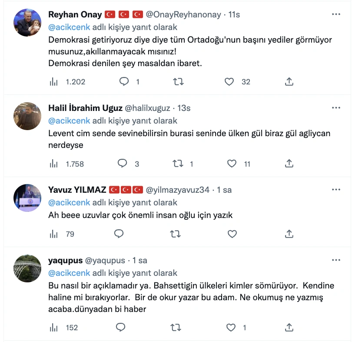Image resolution: width=352 pixels, height=342 pixels.
Task: Share Reyhan Onay's tweet
Action: click(289, 81)
